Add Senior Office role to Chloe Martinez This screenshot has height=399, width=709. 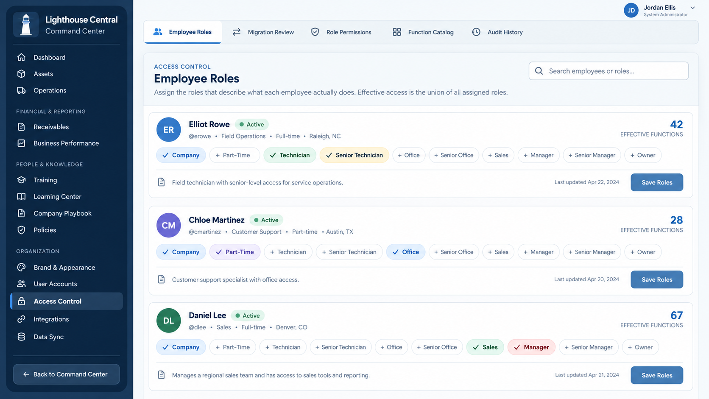point(454,252)
